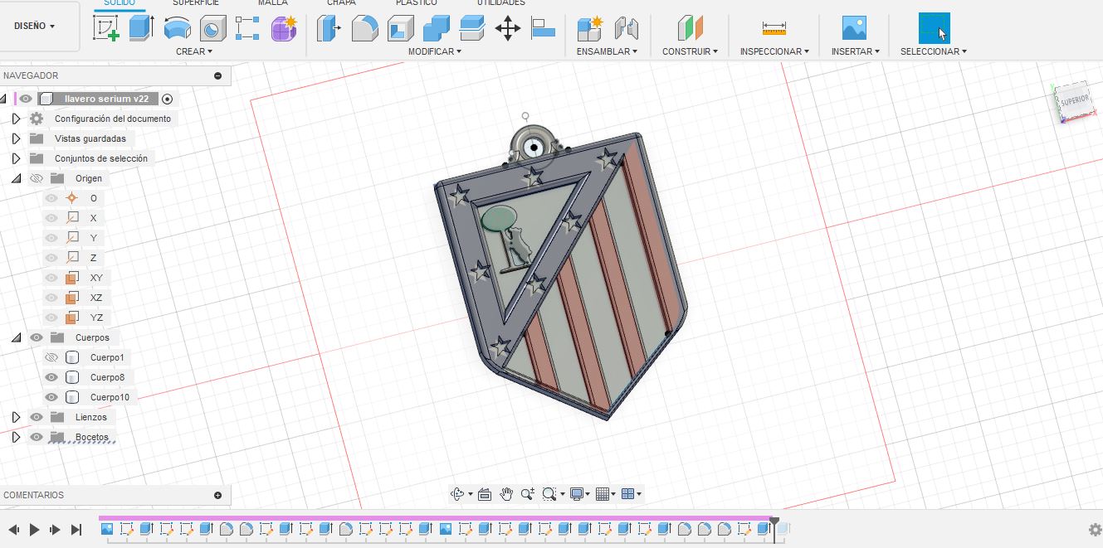
Task: Toggle visibility of Cuerpo1
Action: click(51, 357)
